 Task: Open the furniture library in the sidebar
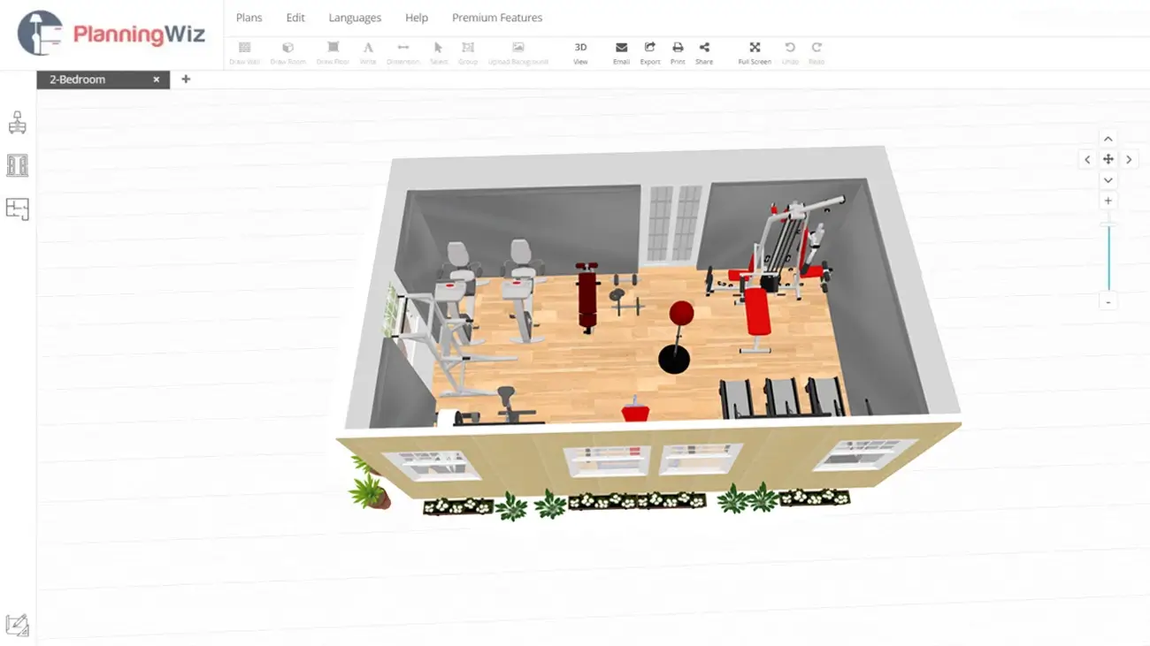coord(19,122)
